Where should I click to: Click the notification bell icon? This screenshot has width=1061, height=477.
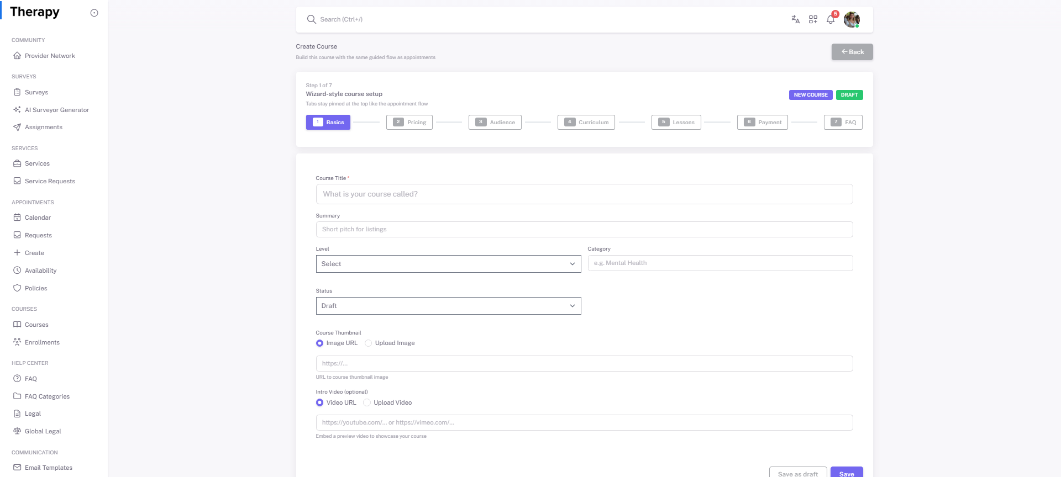tap(830, 20)
